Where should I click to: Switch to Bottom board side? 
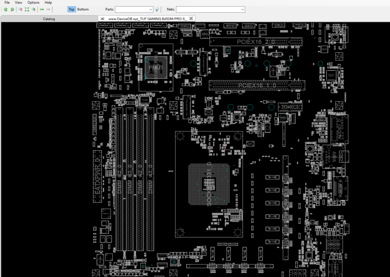[83, 9]
